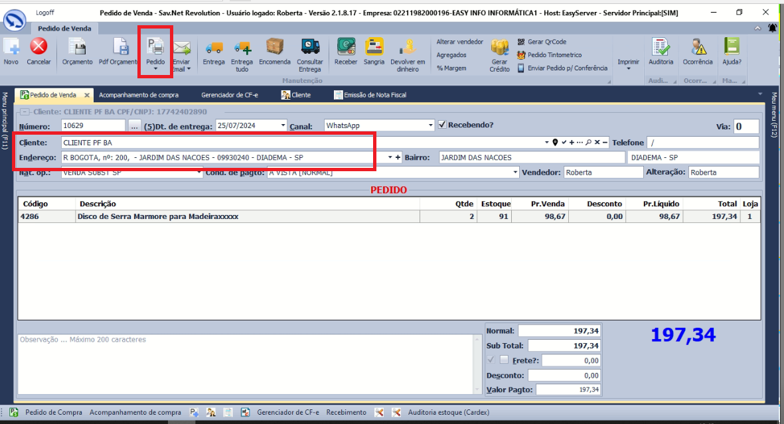Switch to the Gerenciador de CF-e tab
The height and width of the screenshot is (424, 784).
[x=229, y=95]
